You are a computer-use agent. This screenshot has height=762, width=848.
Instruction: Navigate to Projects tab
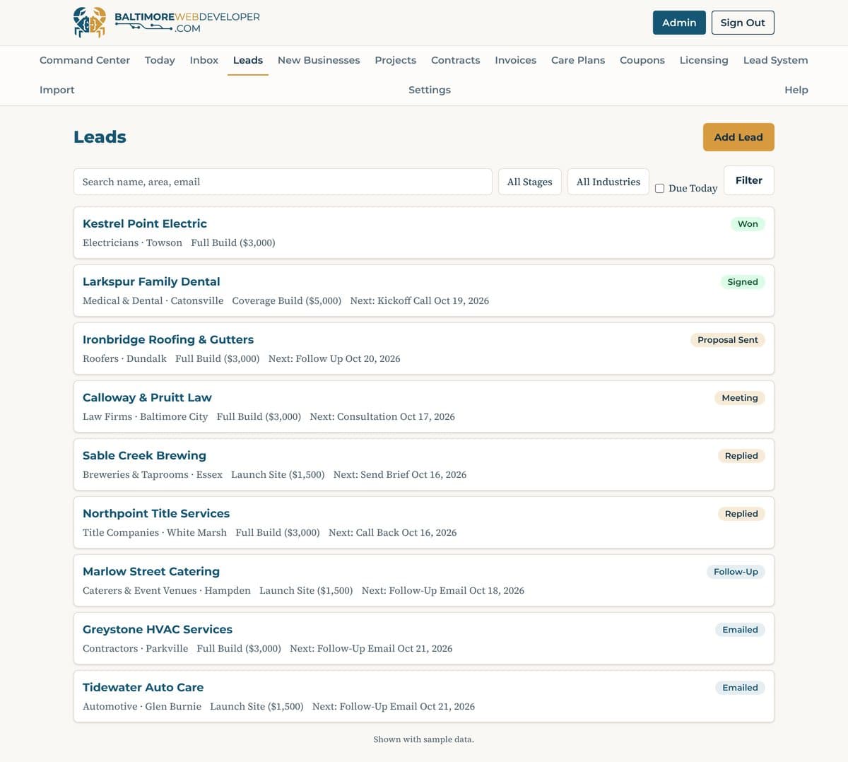(396, 60)
